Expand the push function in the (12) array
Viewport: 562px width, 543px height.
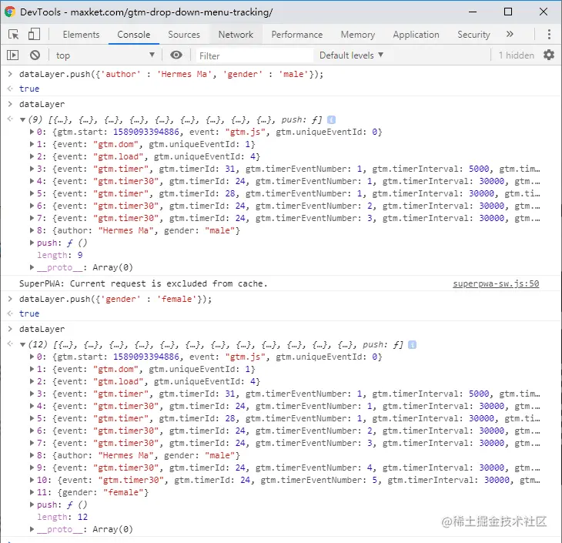tap(32, 504)
